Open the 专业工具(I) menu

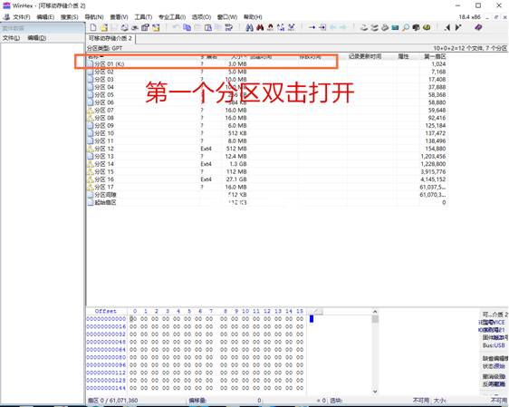coord(172,17)
